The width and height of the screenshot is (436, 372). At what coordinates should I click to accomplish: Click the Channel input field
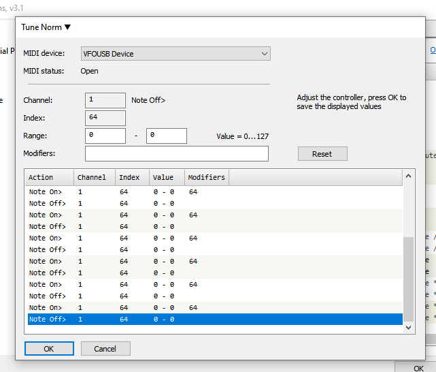(x=105, y=100)
